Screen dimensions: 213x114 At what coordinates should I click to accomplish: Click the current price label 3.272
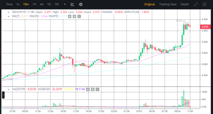pyautogui.click(x=205, y=27)
